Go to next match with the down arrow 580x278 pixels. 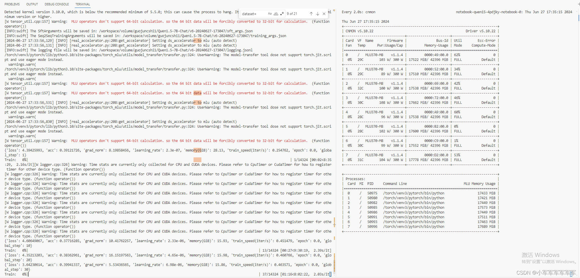(318, 14)
